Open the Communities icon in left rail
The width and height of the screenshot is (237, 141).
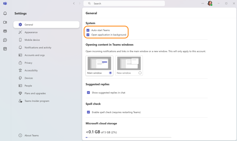click(x=5, y=31)
